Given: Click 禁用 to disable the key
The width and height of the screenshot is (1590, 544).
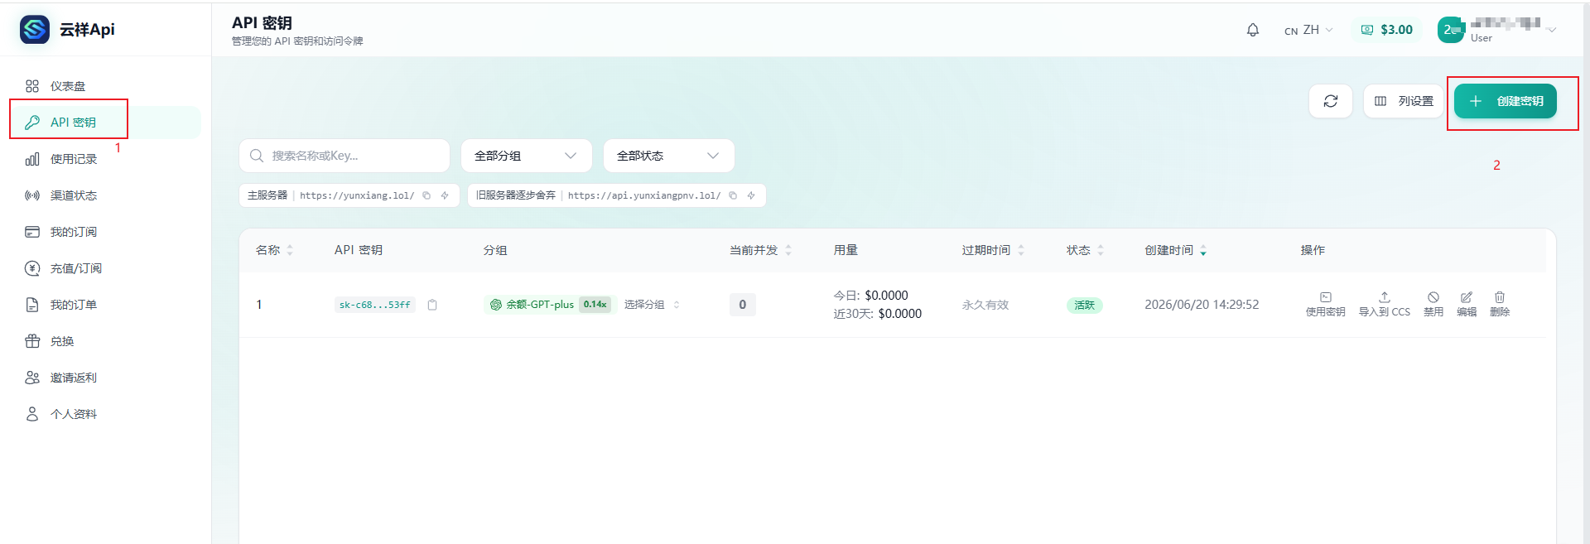Looking at the screenshot, I should [1433, 304].
